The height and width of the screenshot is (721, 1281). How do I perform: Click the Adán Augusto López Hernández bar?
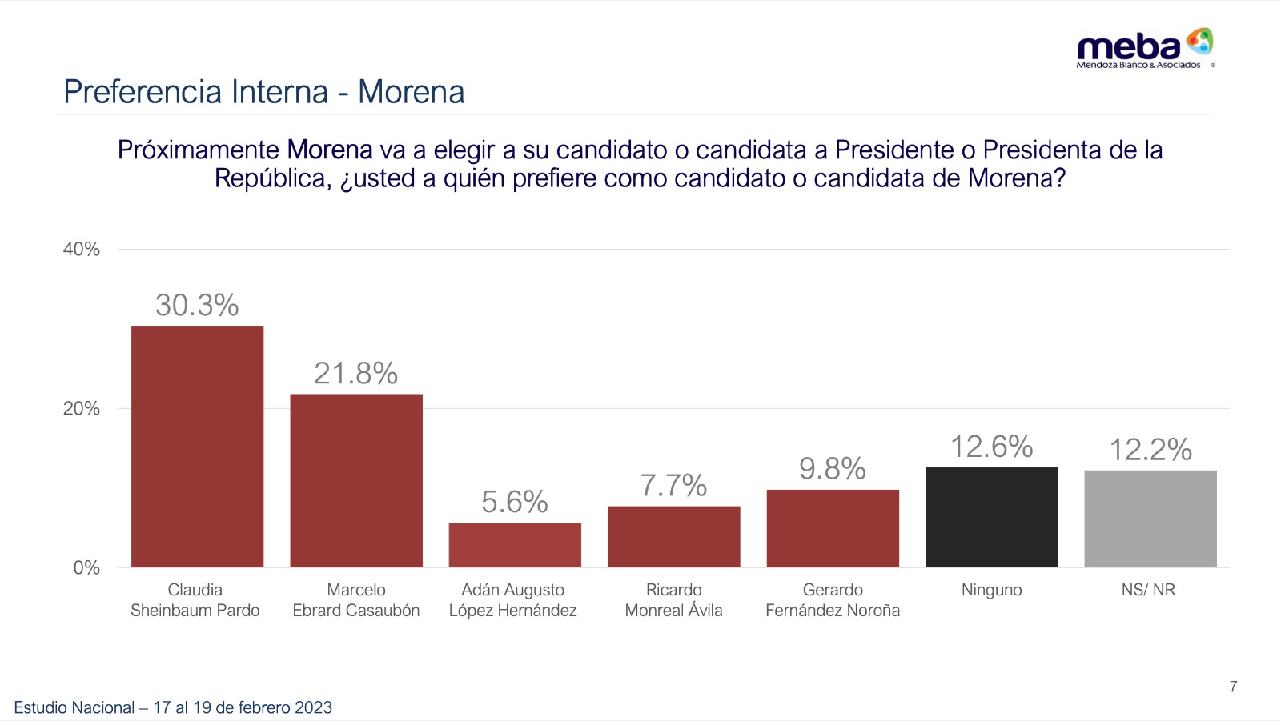point(515,545)
